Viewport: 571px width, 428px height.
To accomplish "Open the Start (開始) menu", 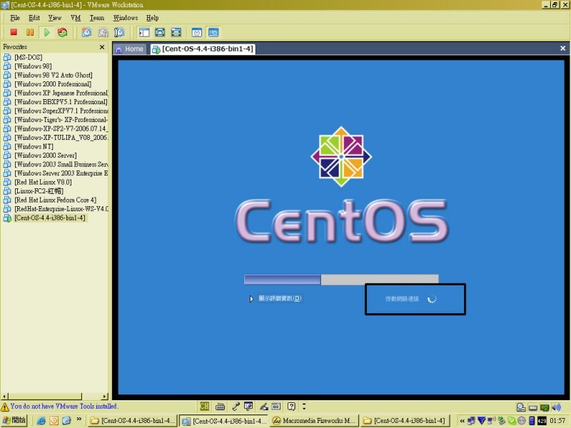I will tap(14, 420).
